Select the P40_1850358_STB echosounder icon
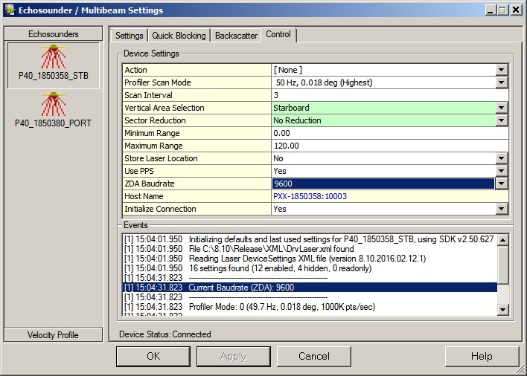 pos(53,59)
